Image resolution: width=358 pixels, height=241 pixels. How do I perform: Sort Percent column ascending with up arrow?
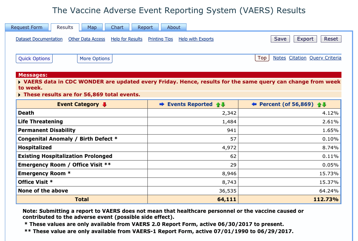(319, 105)
